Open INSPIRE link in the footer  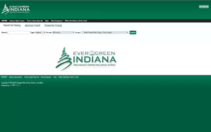click(4, 77)
